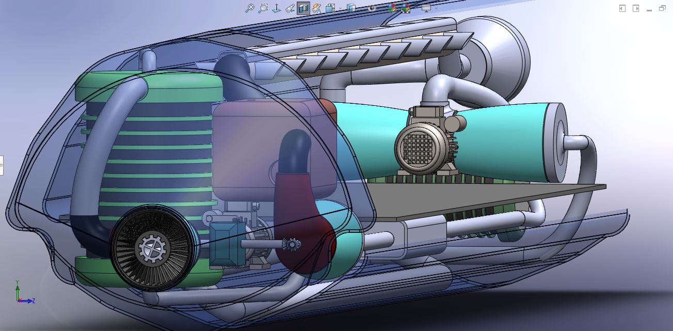Open the View Orientation cube icon
The image size is (673, 331).
[x=330, y=7]
